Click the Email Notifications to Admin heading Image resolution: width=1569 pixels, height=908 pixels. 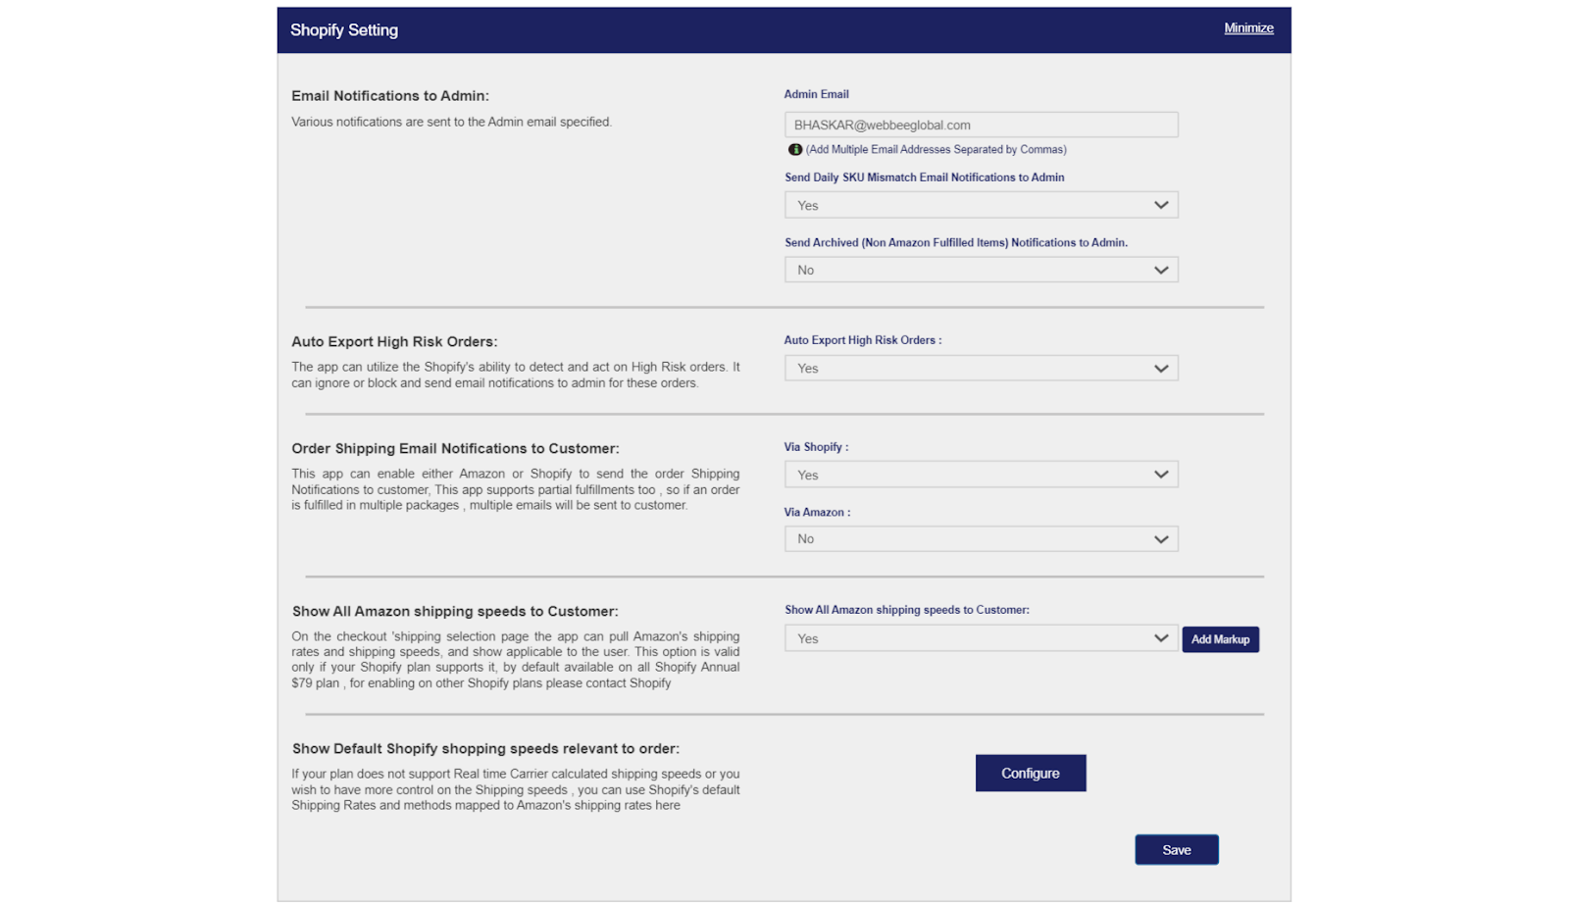(x=390, y=96)
